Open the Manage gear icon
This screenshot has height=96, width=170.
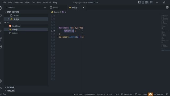tap(1, 89)
